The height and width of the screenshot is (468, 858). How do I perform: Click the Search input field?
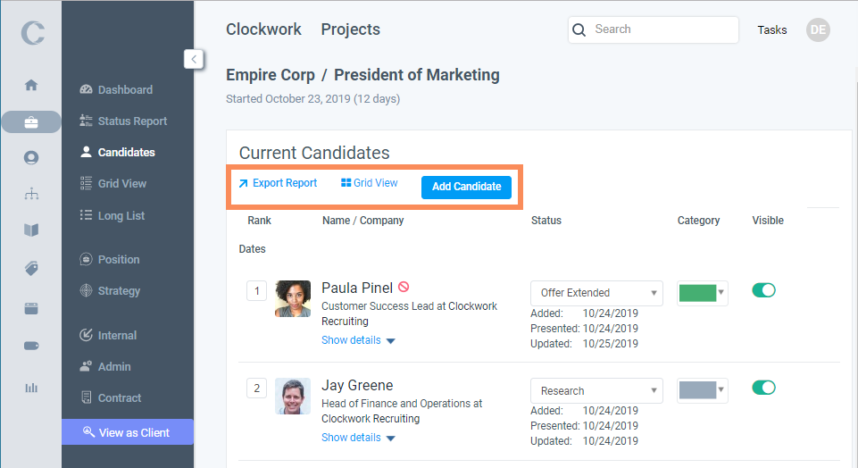[662, 29]
